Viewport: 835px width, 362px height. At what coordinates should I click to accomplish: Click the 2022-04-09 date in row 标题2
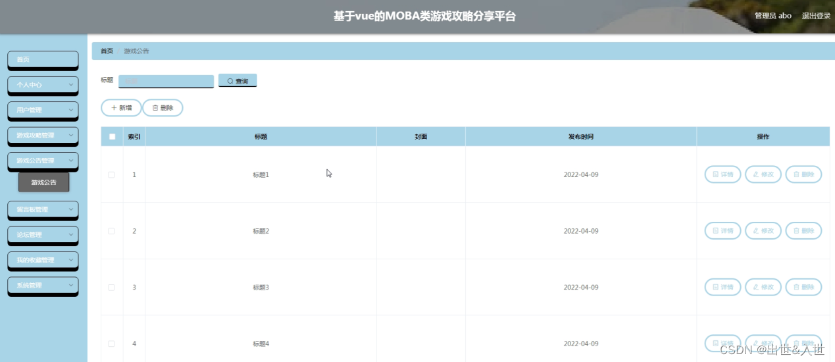click(x=581, y=231)
